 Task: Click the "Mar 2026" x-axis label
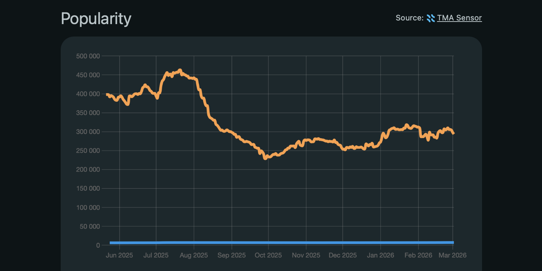452,255
